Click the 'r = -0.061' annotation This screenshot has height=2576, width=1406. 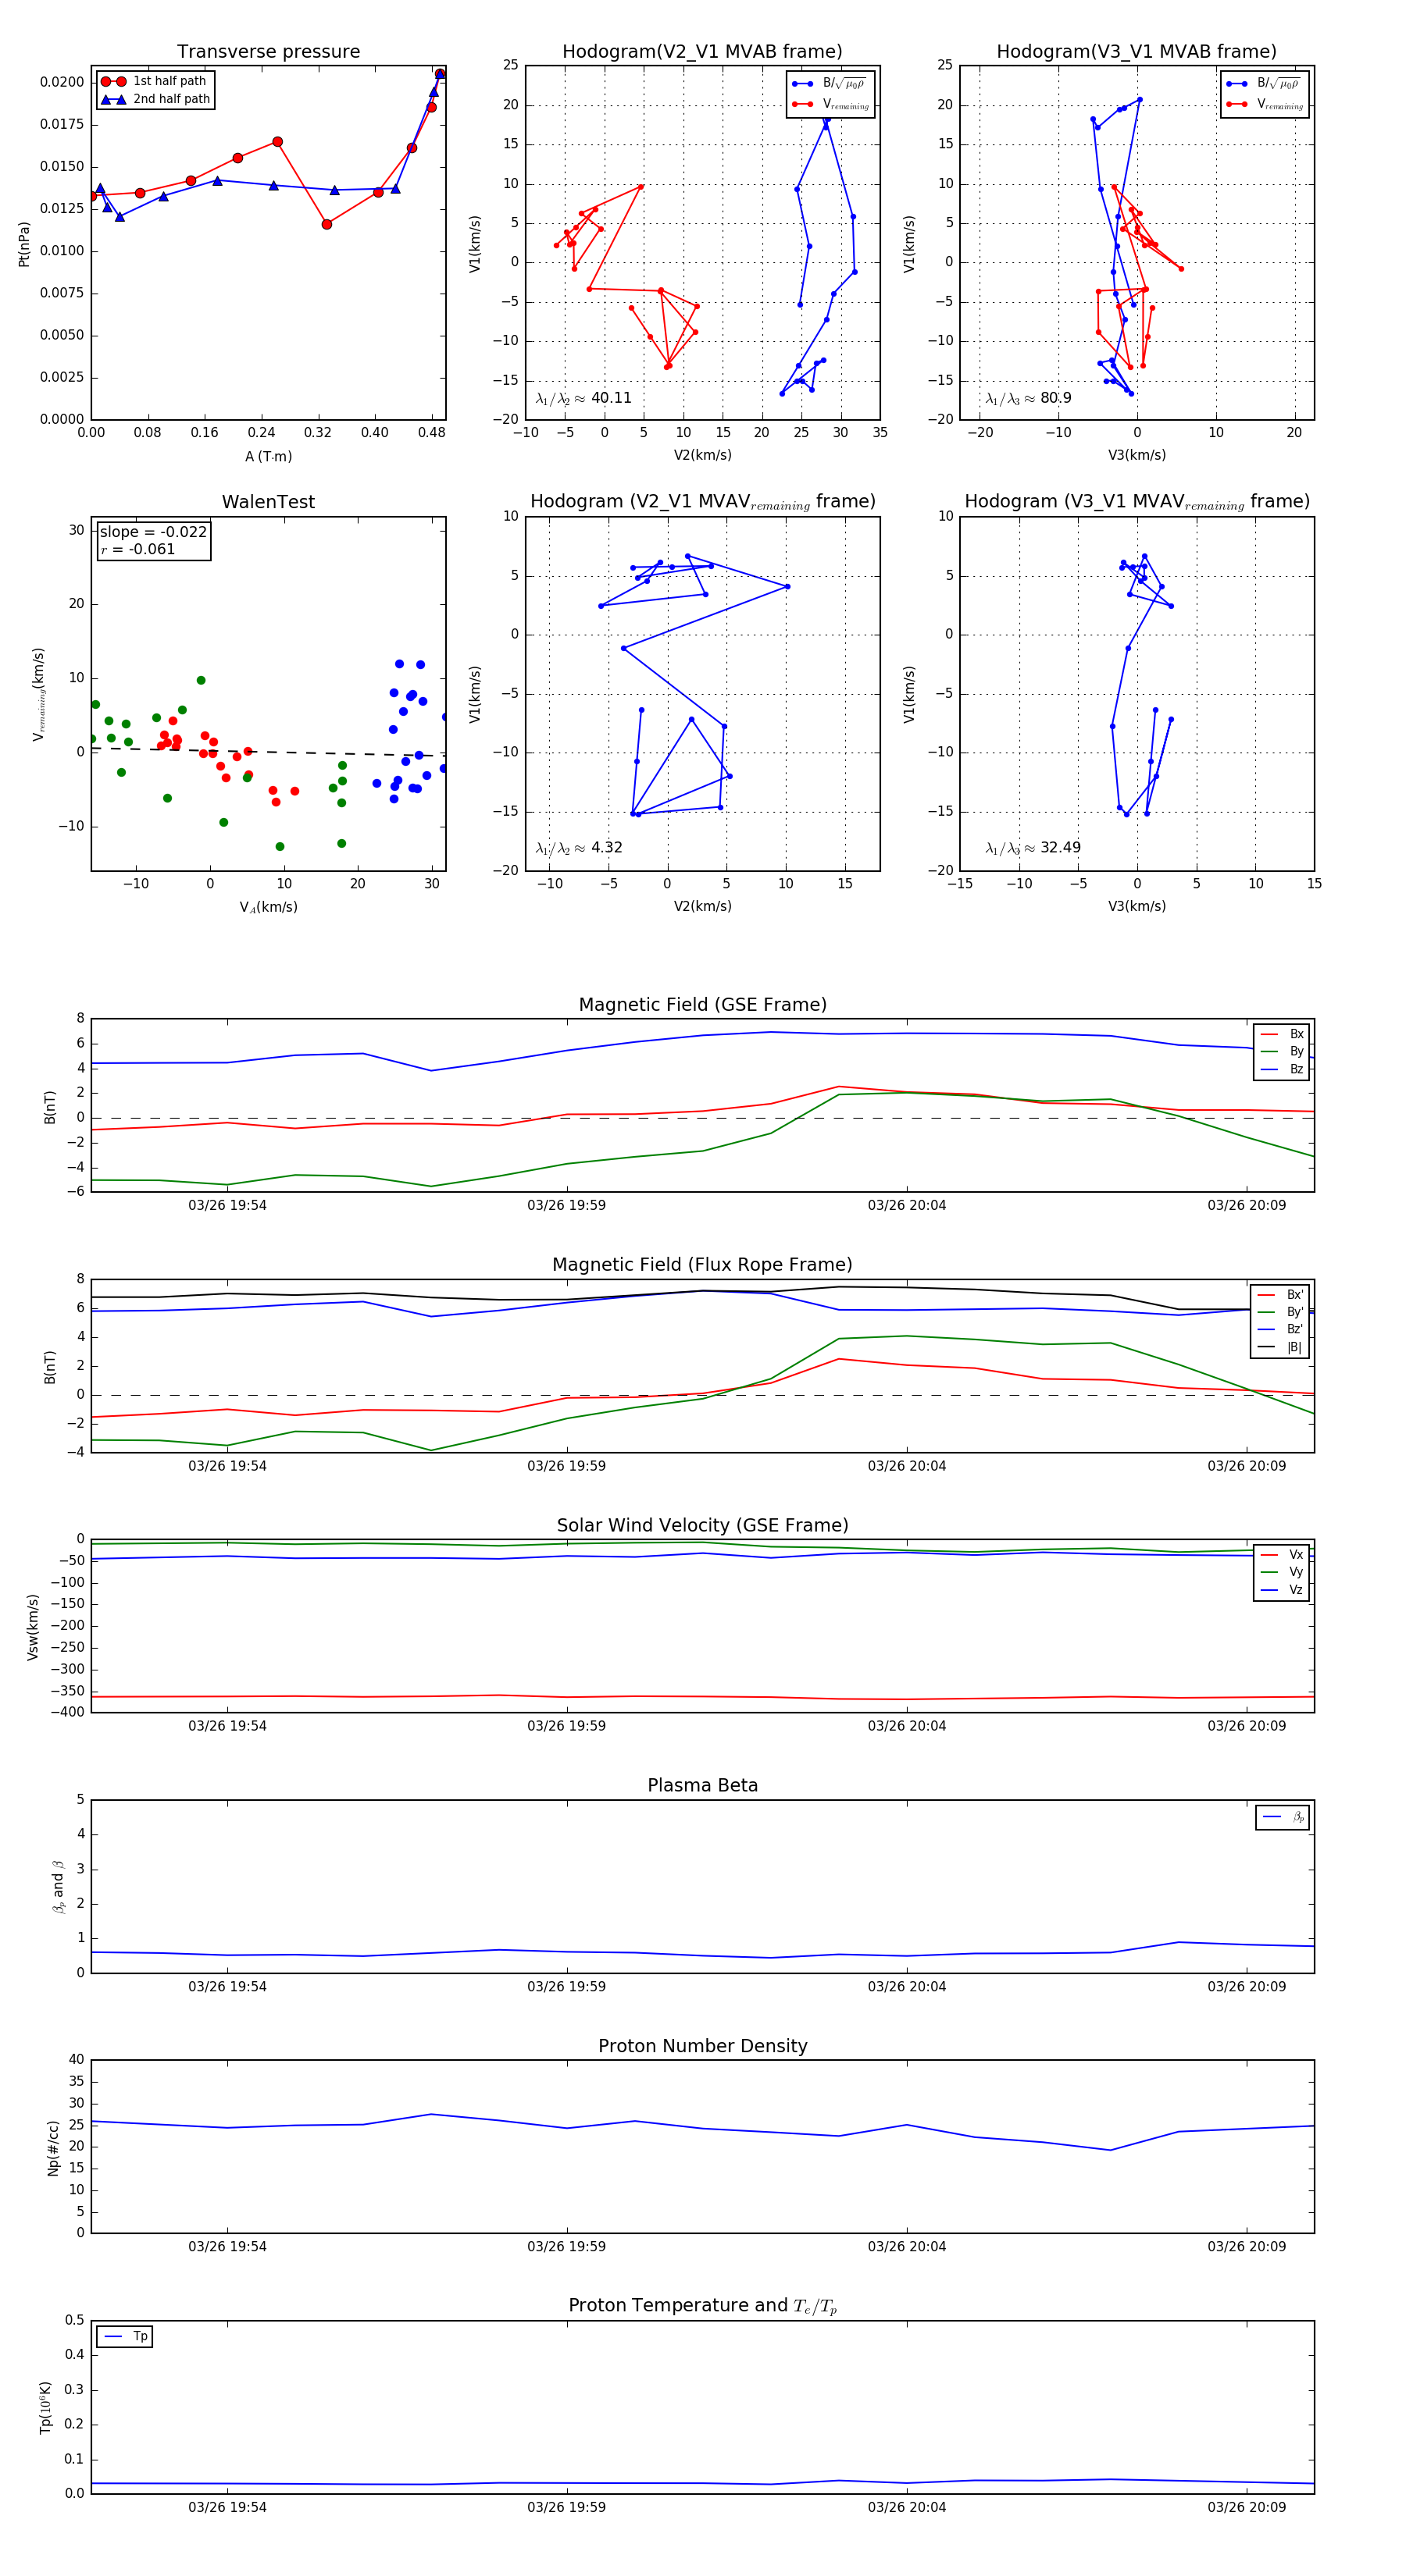point(137,549)
